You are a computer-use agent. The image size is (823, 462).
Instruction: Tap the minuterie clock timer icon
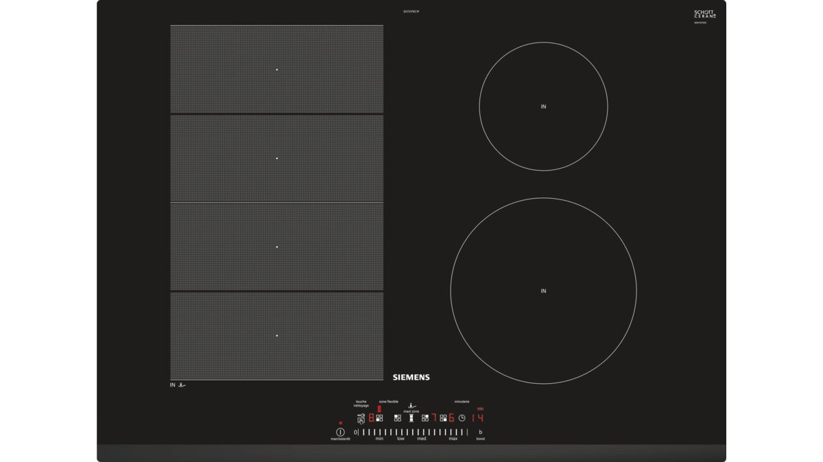click(x=462, y=417)
